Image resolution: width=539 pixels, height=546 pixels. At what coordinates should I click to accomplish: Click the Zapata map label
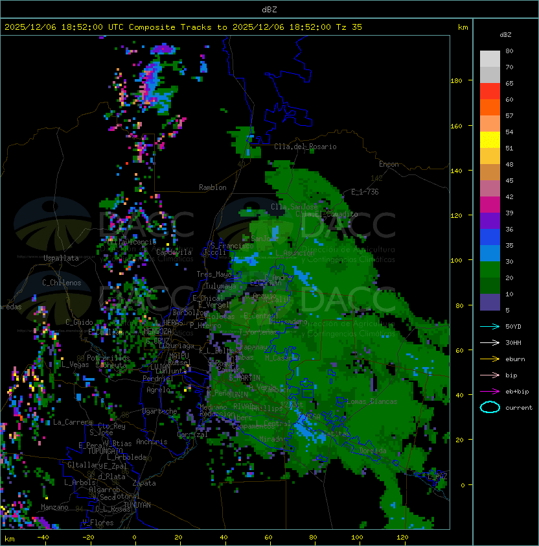(144, 483)
